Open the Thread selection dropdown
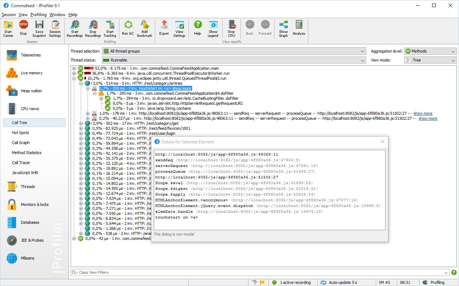The height and width of the screenshot is (286, 459). (234, 51)
